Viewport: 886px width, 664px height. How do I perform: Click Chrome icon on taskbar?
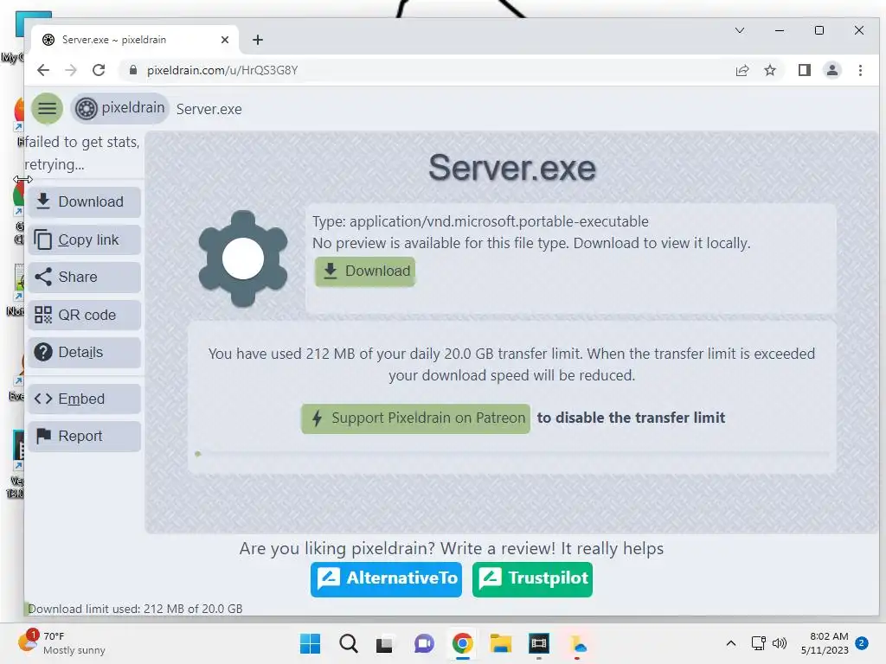pos(462,643)
